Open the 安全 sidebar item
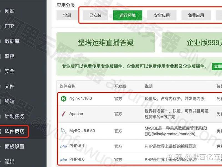Screen dimensions: 222x167 (x=9, y=71)
